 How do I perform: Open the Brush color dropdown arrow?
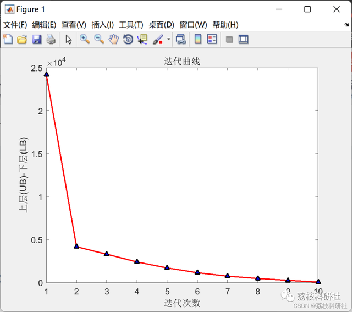click(x=169, y=39)
